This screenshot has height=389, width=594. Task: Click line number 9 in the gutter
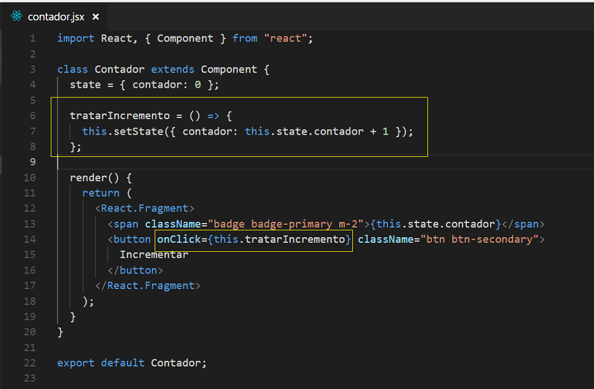pos(33,162)
